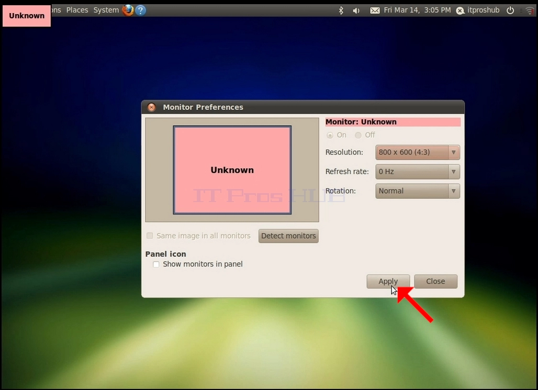Enable Show monitors in panel checkbox
The height and width of the screenshot is (390, 538).
pos(156,264)
